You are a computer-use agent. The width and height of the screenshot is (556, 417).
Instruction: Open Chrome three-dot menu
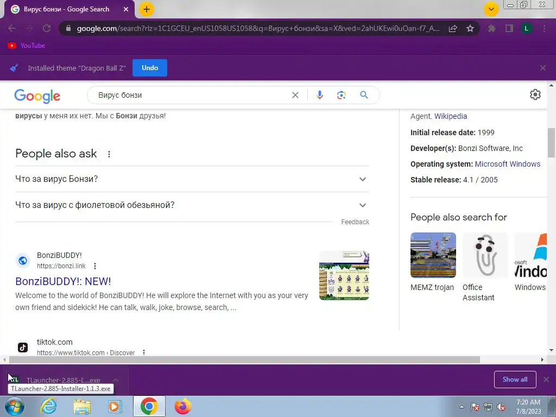pos(544,28)
